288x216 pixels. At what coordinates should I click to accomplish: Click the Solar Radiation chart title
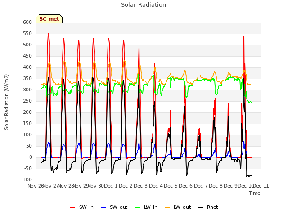click(x=144, y=5)
